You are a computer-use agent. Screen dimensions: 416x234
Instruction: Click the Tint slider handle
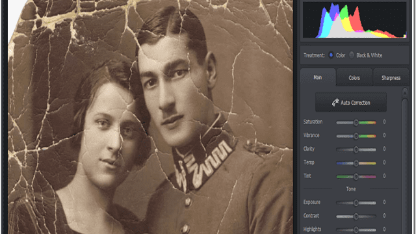point(356,176)
